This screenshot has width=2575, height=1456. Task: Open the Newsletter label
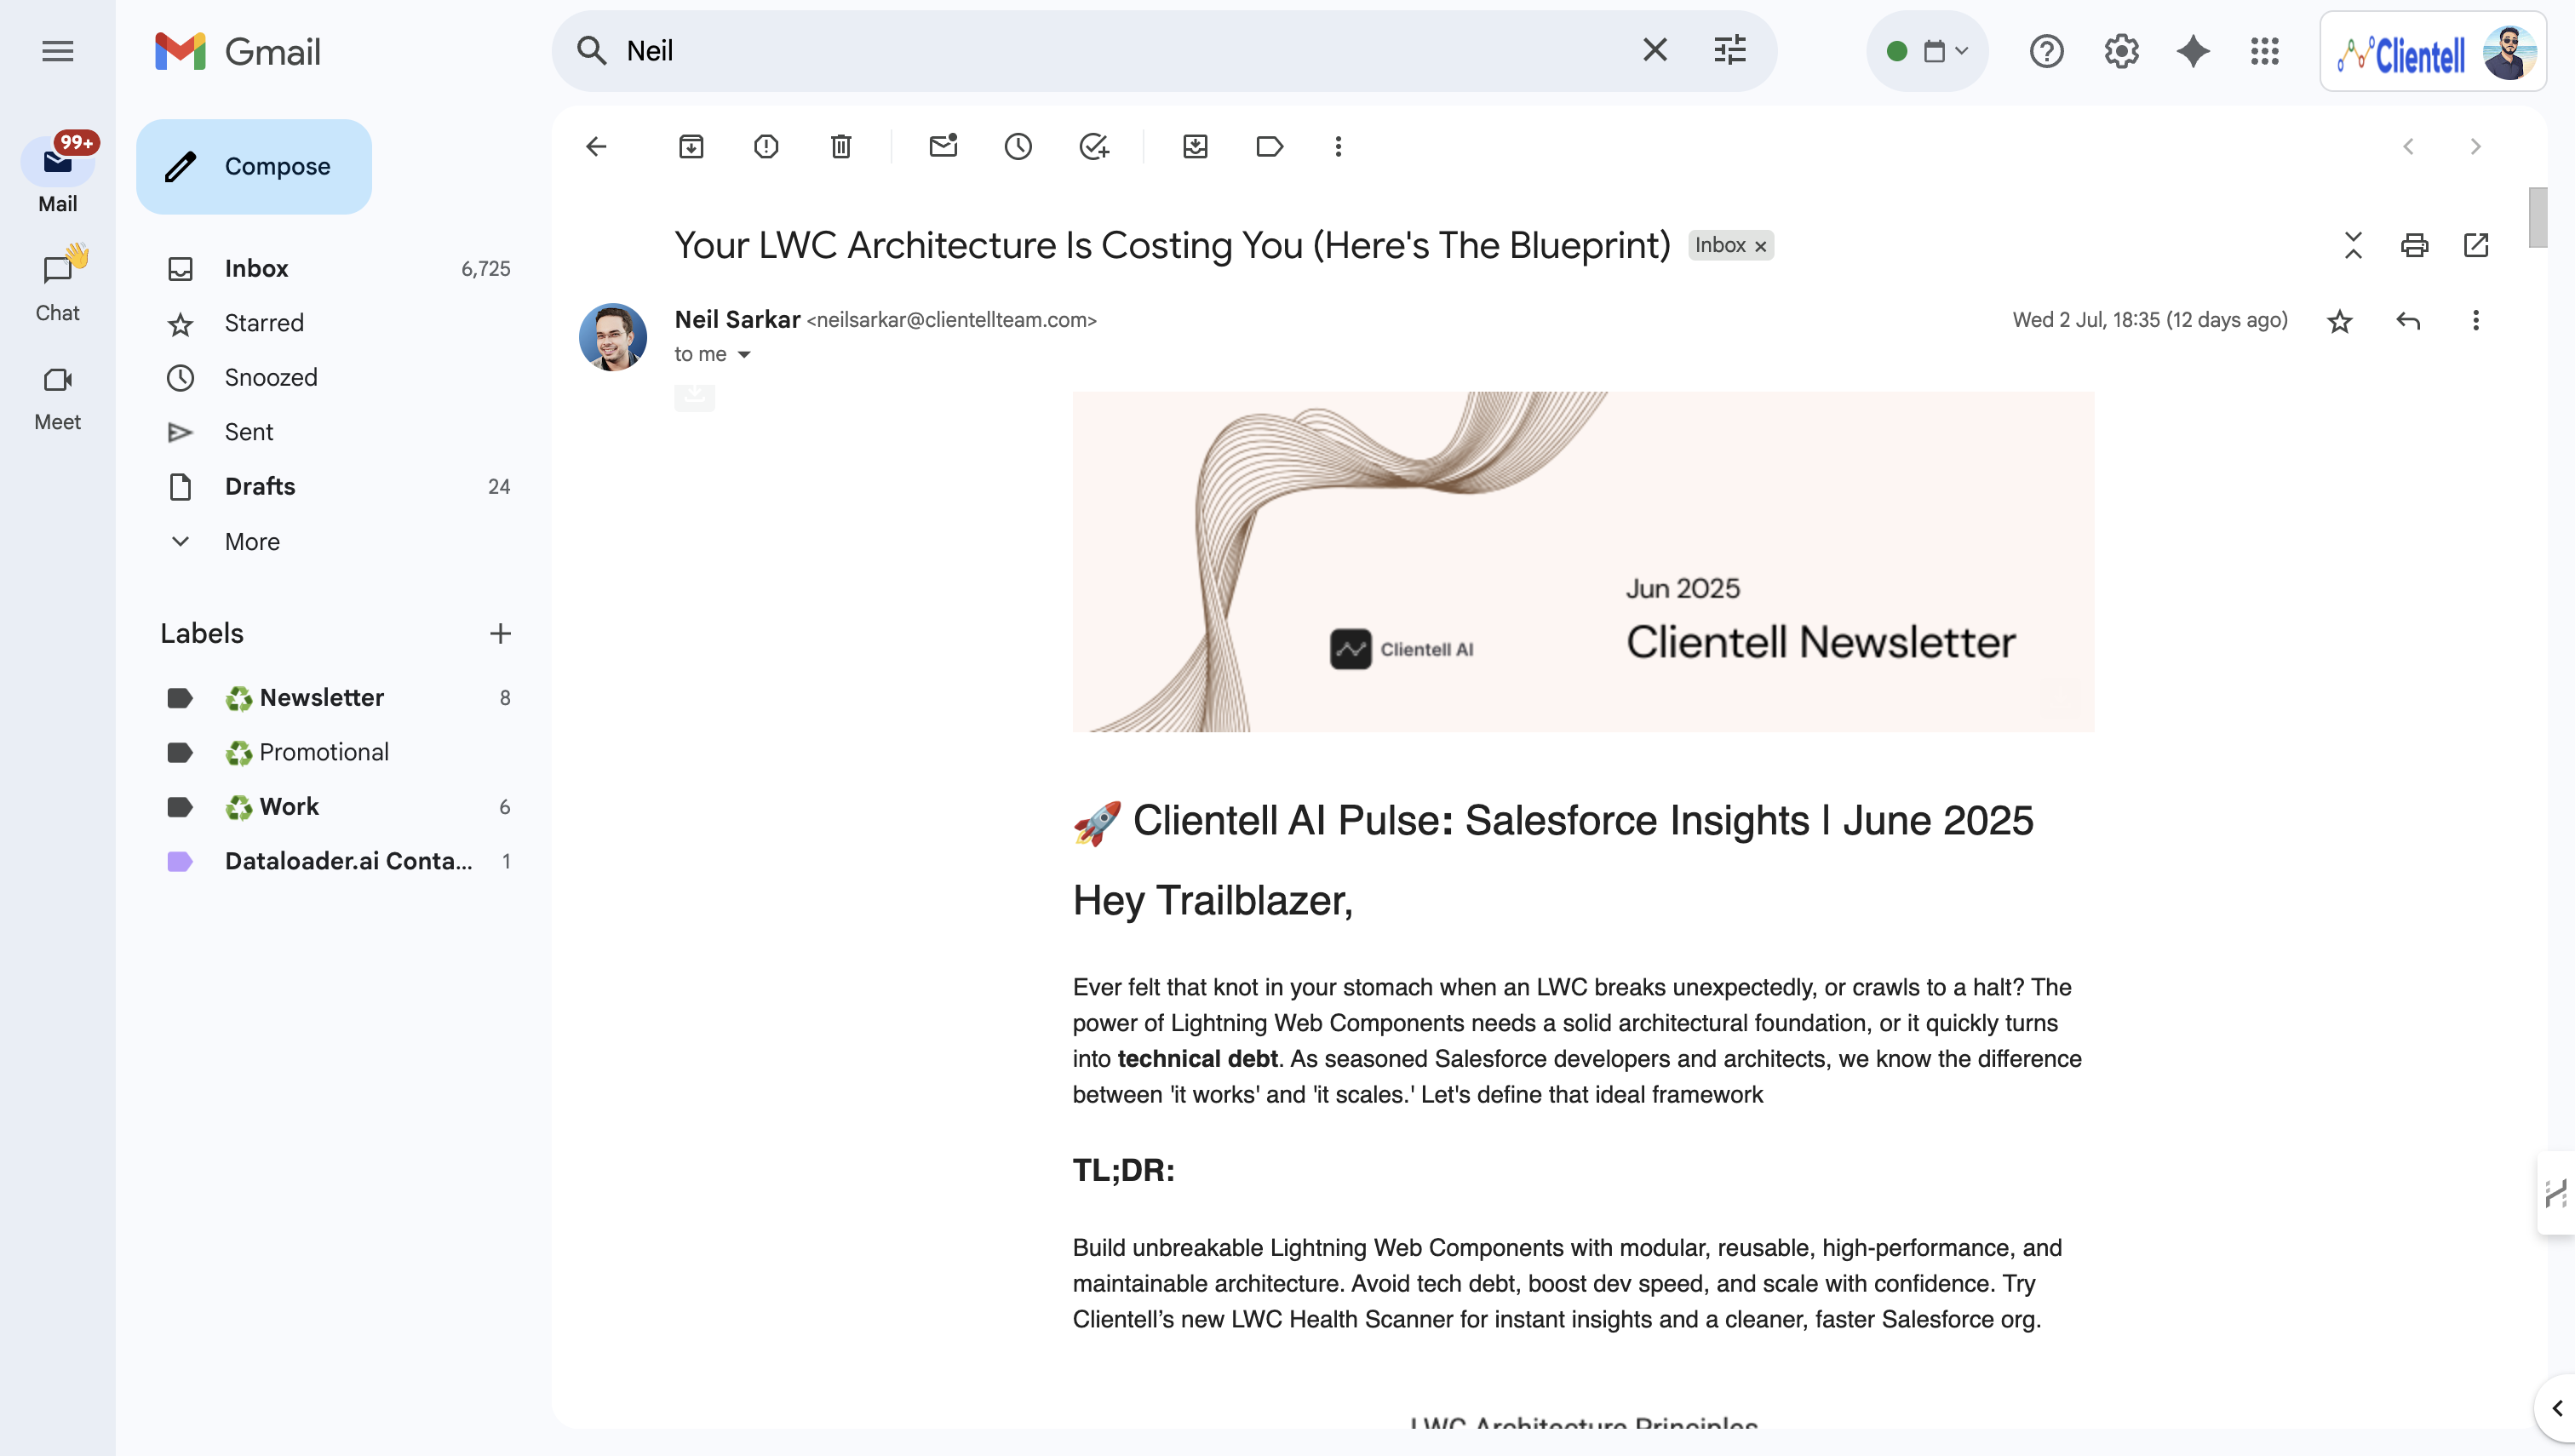point(335,698)
